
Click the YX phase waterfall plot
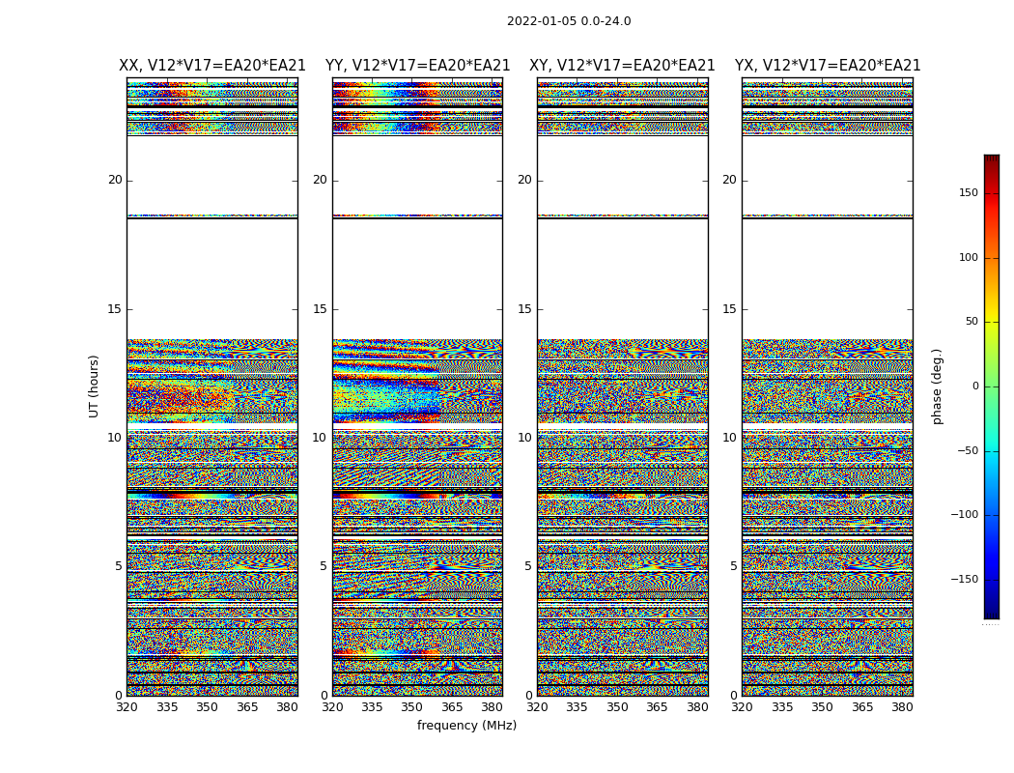coord(828,386)
